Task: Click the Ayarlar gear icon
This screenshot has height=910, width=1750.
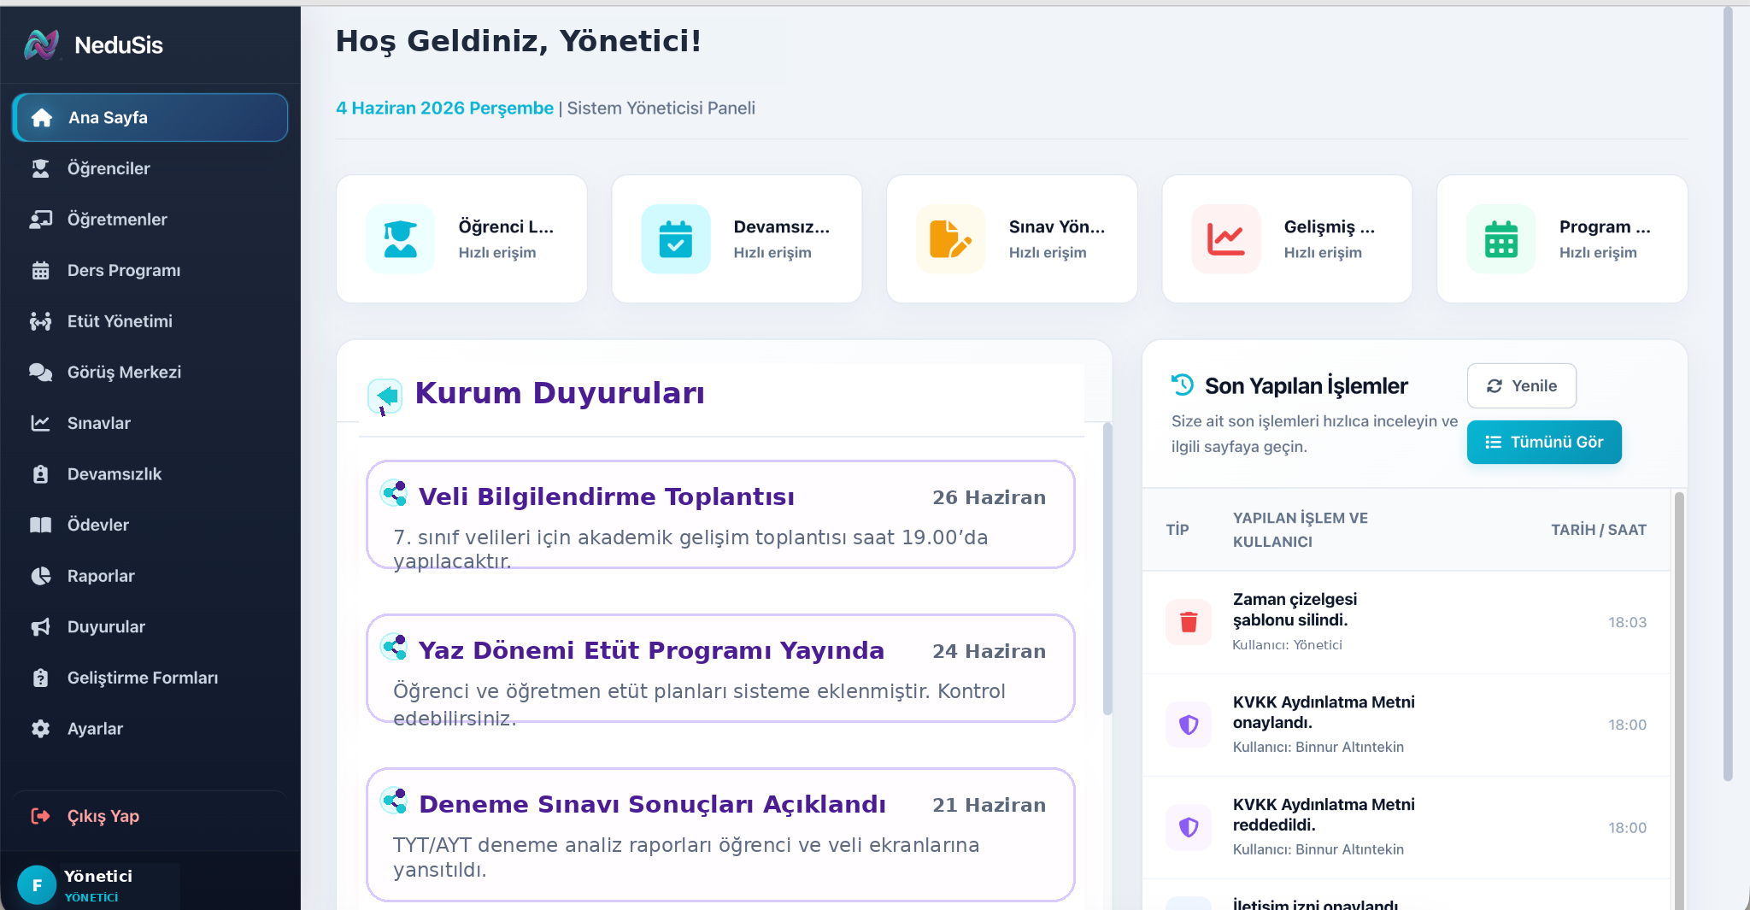Action: click(x=40, y=729)
